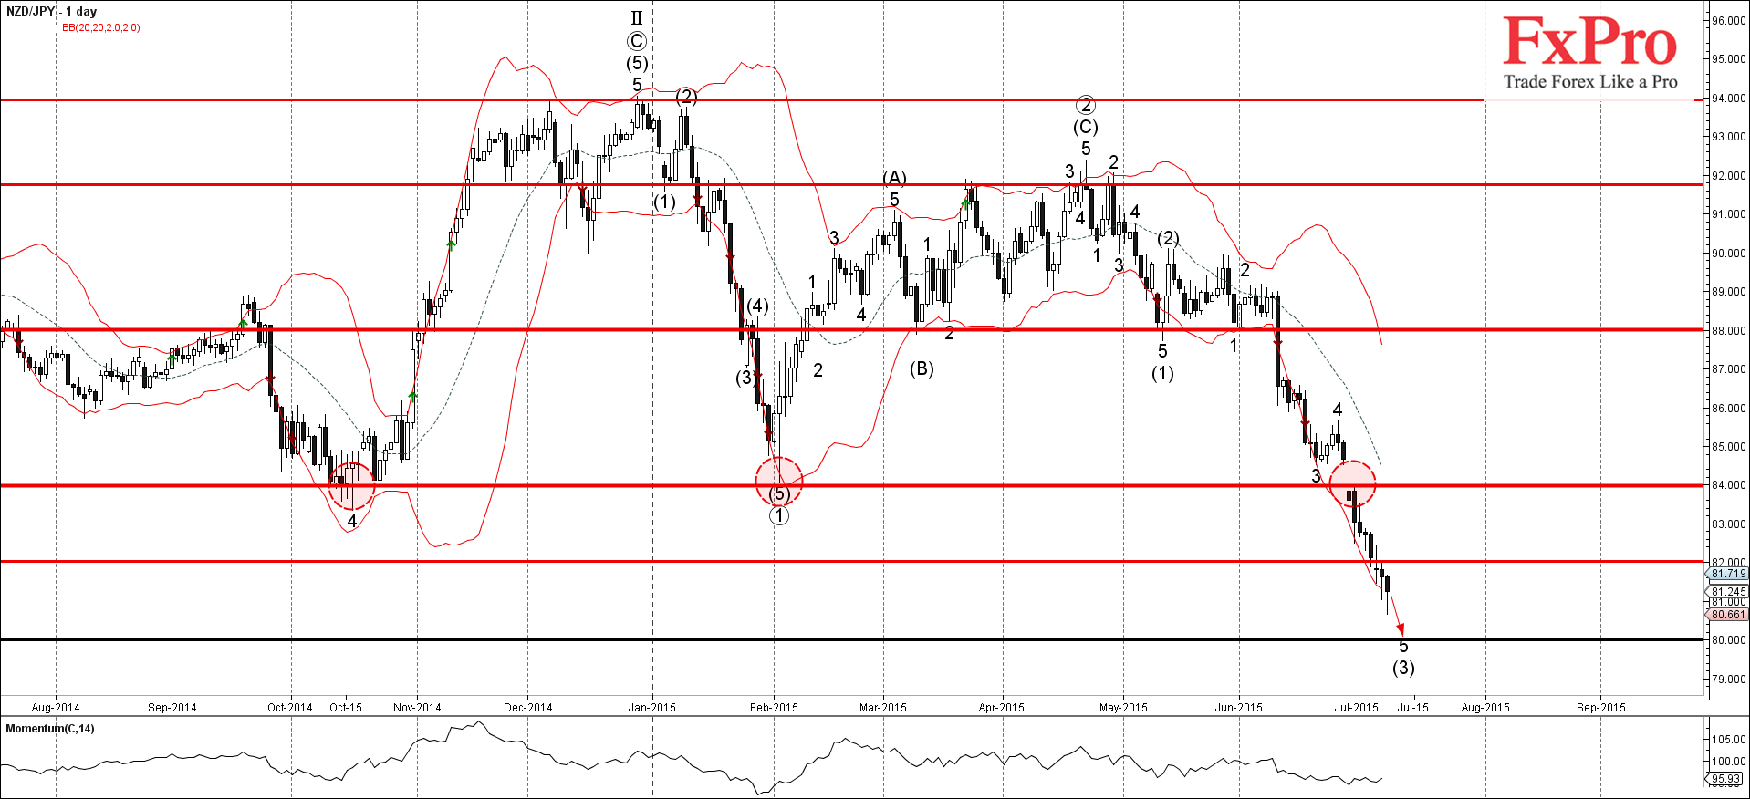Choose the 80.000 price axis label

[x=1729, y=640]
